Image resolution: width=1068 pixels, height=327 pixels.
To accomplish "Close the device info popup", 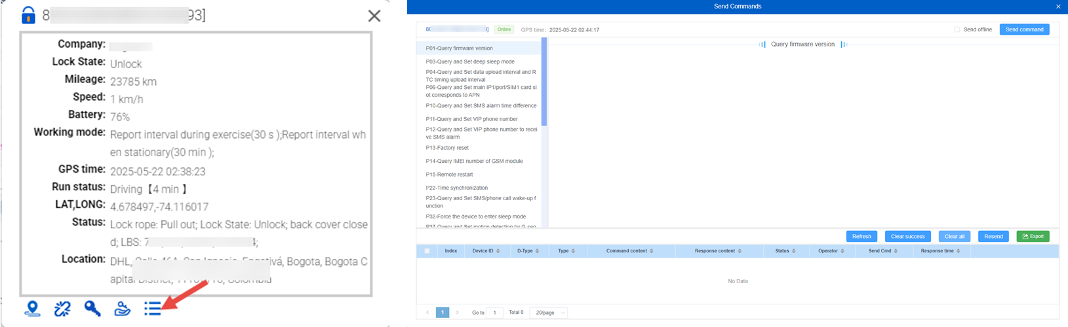I will (x=374, y=16).
